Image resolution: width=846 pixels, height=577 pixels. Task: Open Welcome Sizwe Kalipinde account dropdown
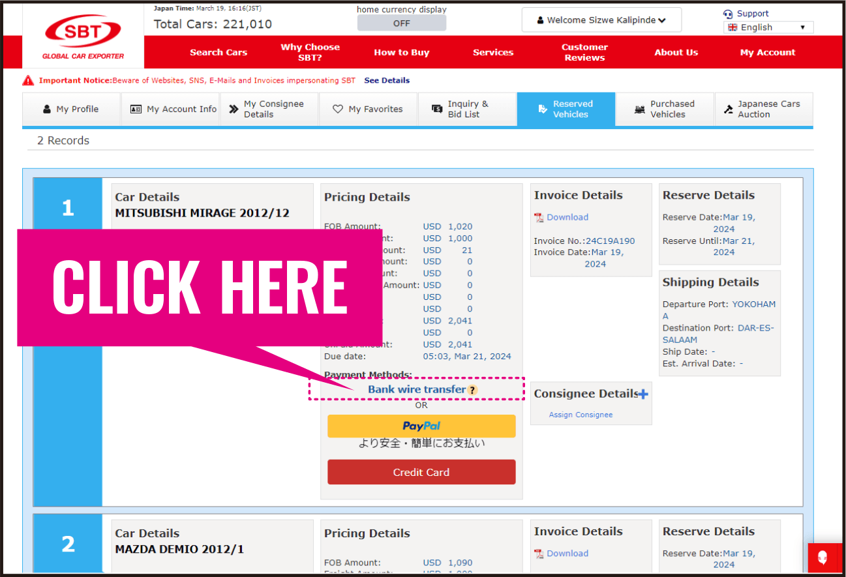(x=601, y=20)
